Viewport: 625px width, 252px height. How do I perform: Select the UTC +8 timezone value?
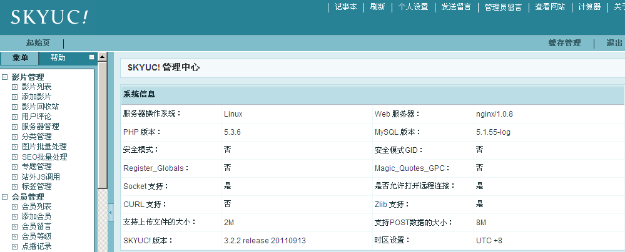[x=489, y=241]
